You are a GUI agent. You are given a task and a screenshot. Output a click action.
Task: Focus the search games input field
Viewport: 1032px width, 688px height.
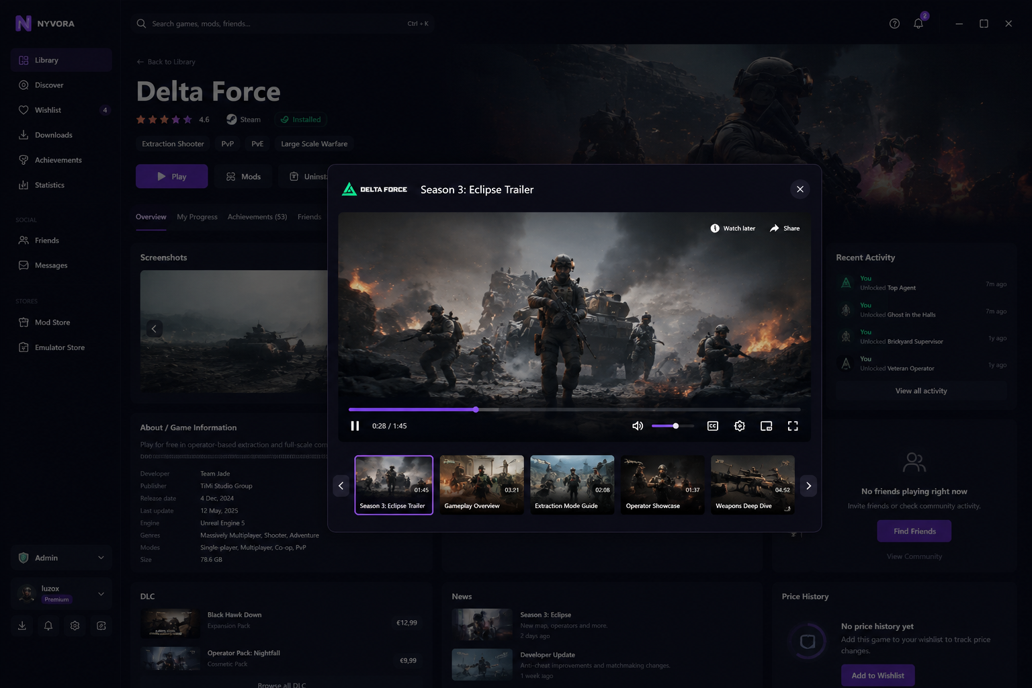pos(282,24)
